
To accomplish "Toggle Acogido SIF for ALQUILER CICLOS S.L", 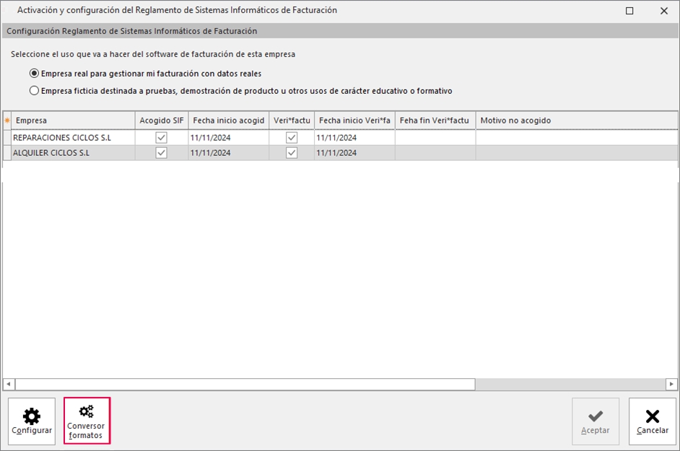I will tap(161, 153).
